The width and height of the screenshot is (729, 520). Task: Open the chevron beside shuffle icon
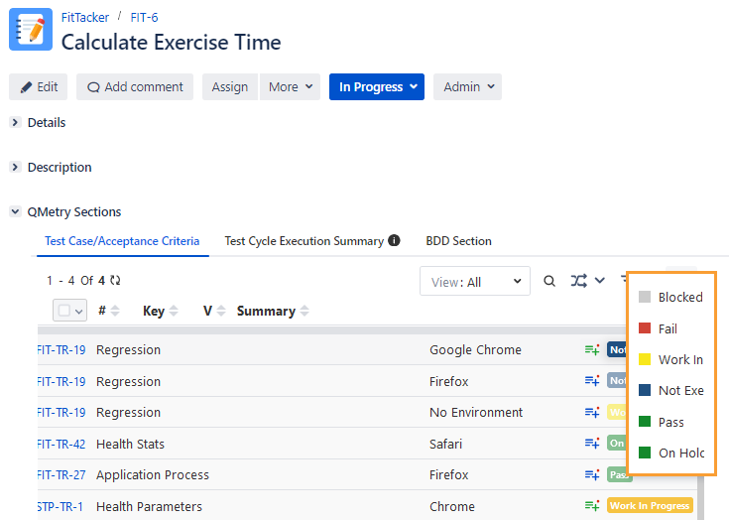tap(600, 281)
